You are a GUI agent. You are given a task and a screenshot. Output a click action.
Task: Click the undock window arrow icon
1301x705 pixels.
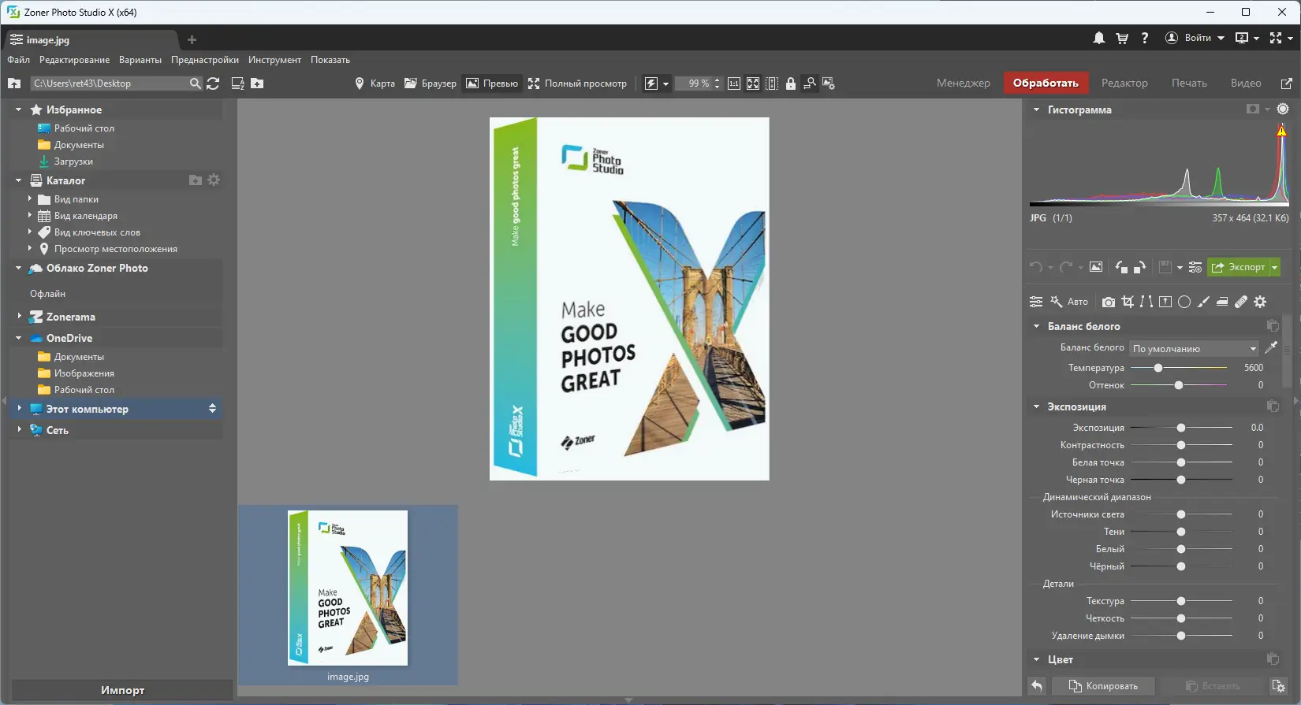coord(1286,83)
